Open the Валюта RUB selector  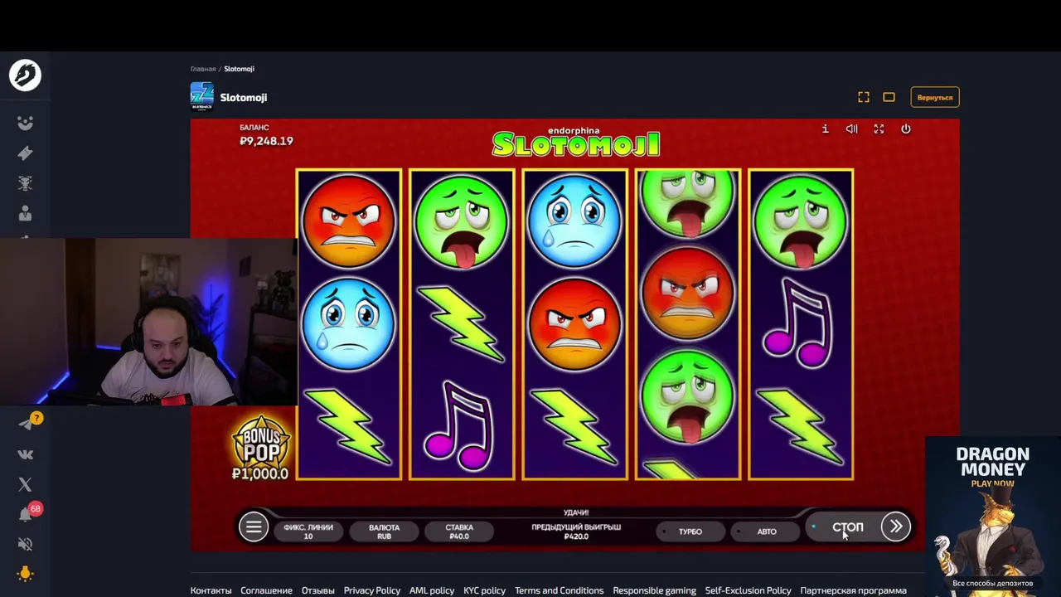pos(384,531)
